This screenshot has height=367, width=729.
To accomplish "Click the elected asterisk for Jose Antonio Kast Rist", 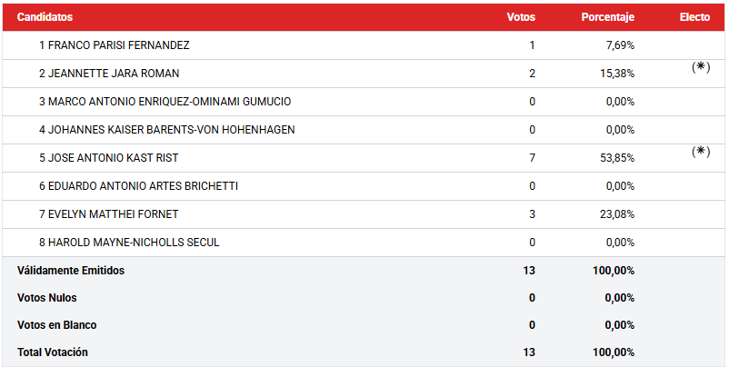I will point(700,152).
